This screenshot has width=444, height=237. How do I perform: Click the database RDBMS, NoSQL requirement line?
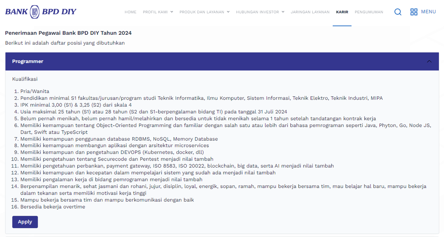pos(119,139)
